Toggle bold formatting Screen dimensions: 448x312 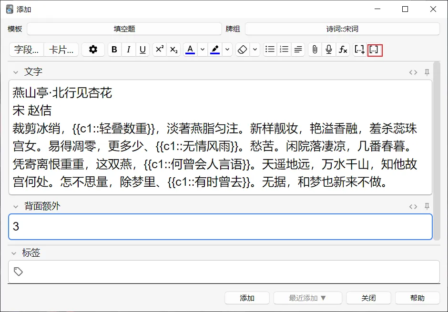coord(114,49)
